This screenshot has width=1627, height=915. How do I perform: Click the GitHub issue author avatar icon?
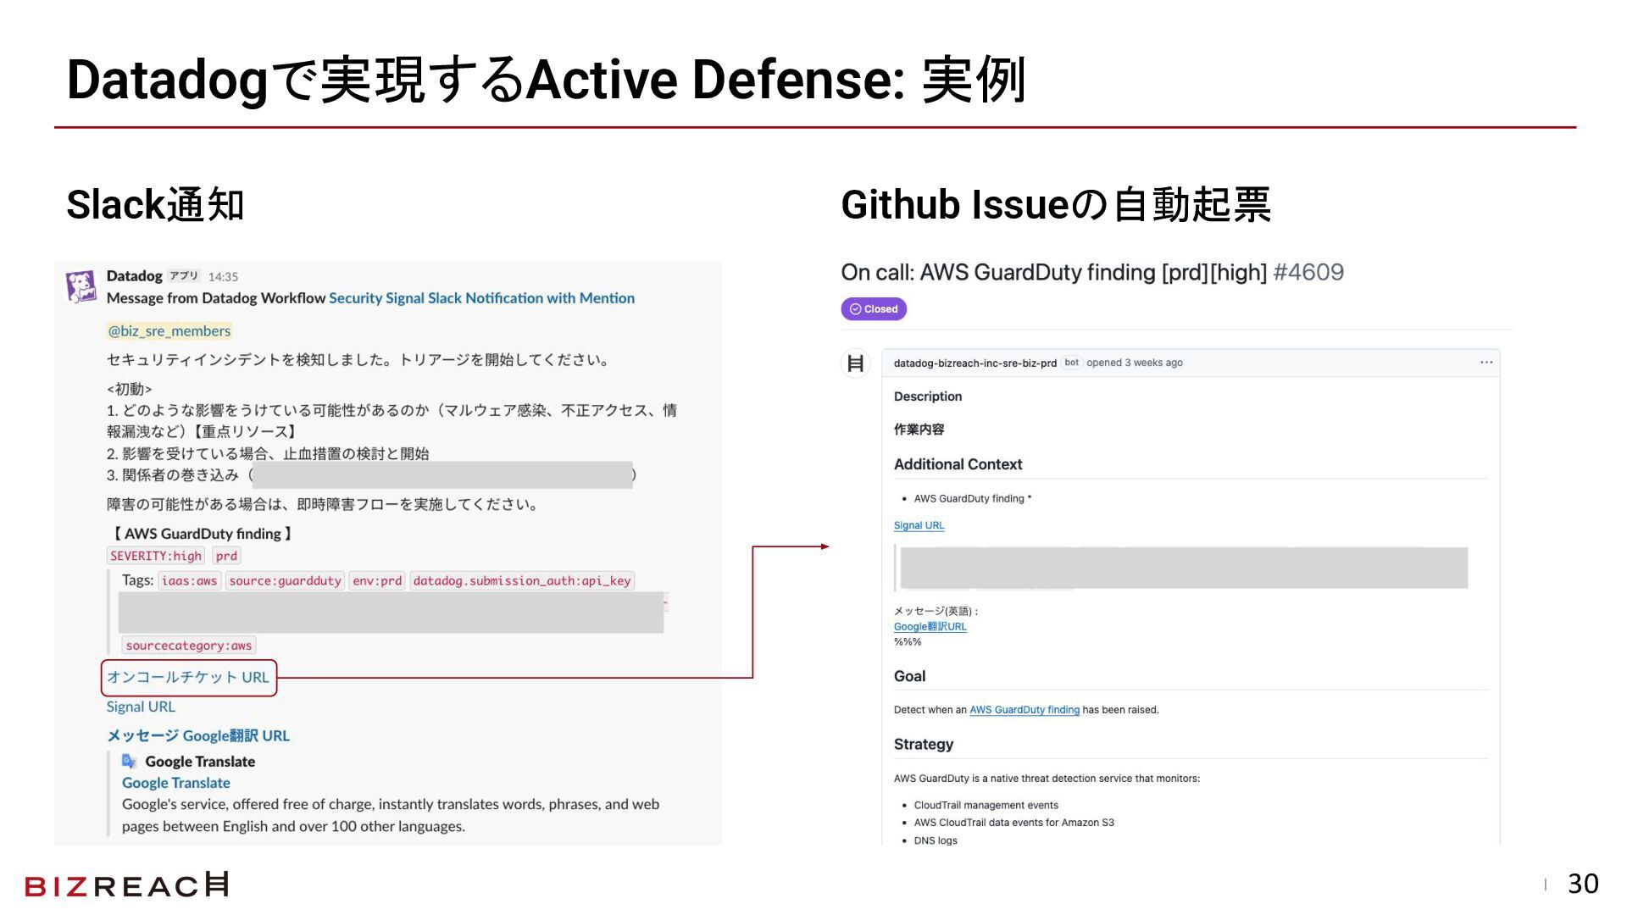coord(856,363)
